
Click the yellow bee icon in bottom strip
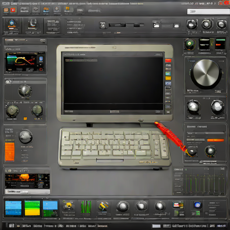pos(68,205)
